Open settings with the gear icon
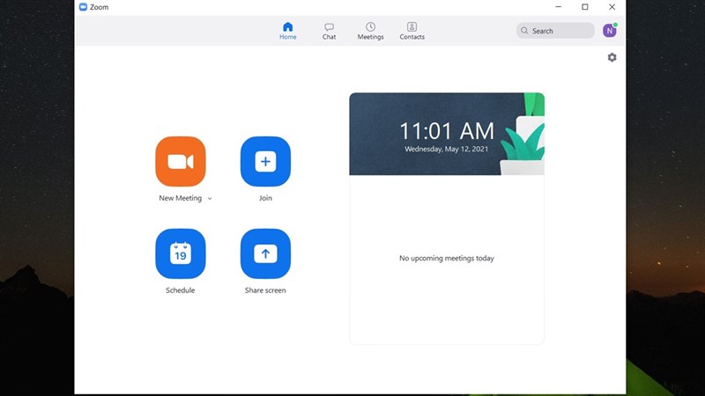 pos(612,57)
